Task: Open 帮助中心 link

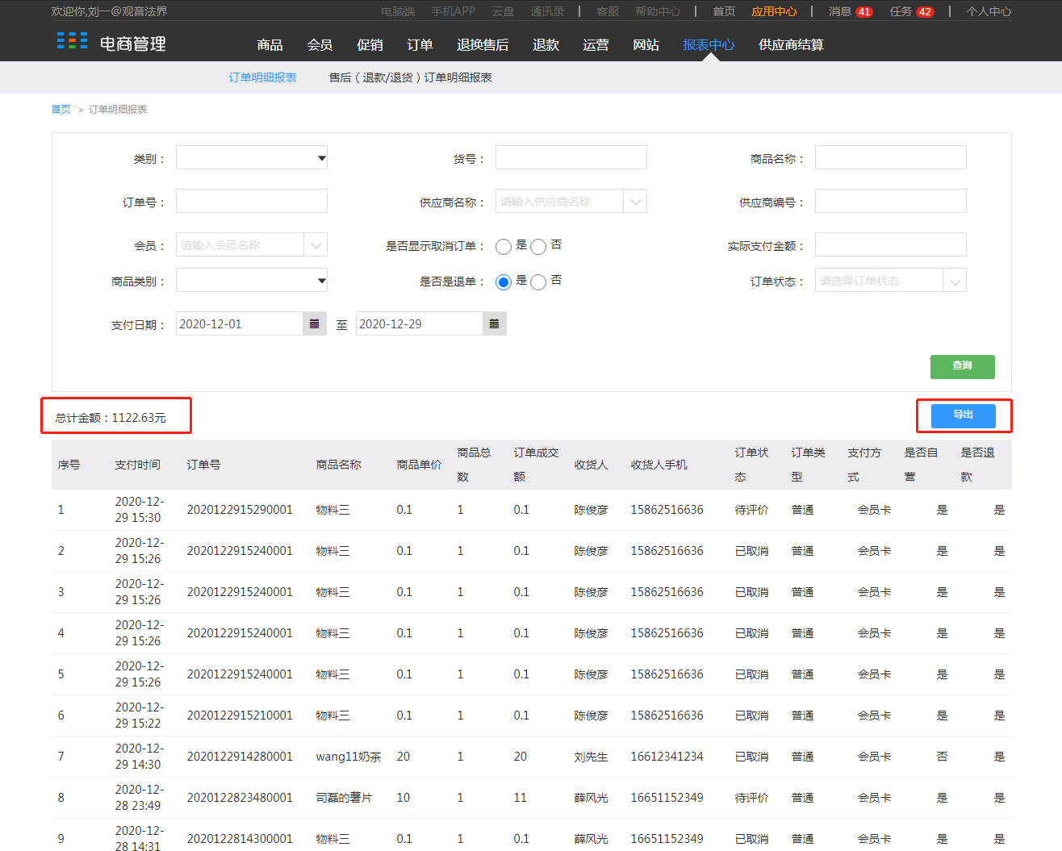Action: tap(658, 11)
